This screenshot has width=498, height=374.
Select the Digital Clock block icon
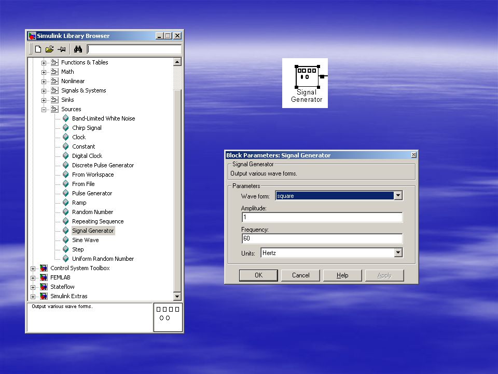66,155
